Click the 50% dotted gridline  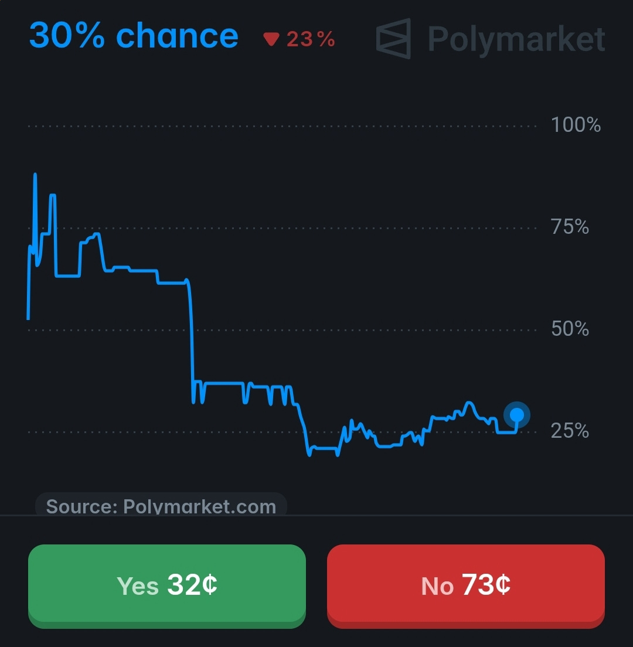(282, 330)
